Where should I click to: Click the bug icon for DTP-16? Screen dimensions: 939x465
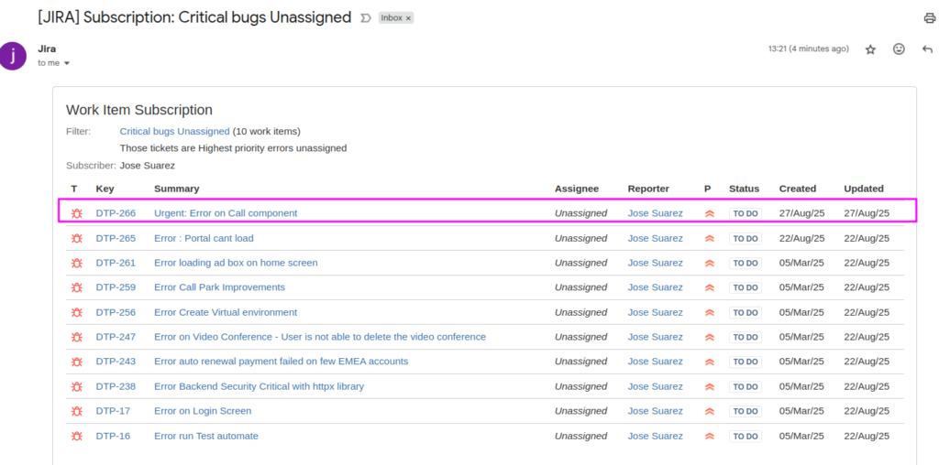tap(77, 437)
